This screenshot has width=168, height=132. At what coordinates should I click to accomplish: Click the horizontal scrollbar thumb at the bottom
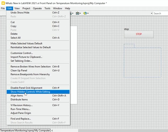[x=123, y=130]
